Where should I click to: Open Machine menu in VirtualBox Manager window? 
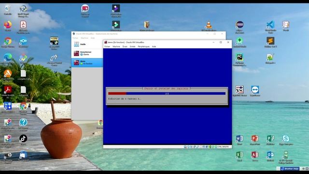84,38
